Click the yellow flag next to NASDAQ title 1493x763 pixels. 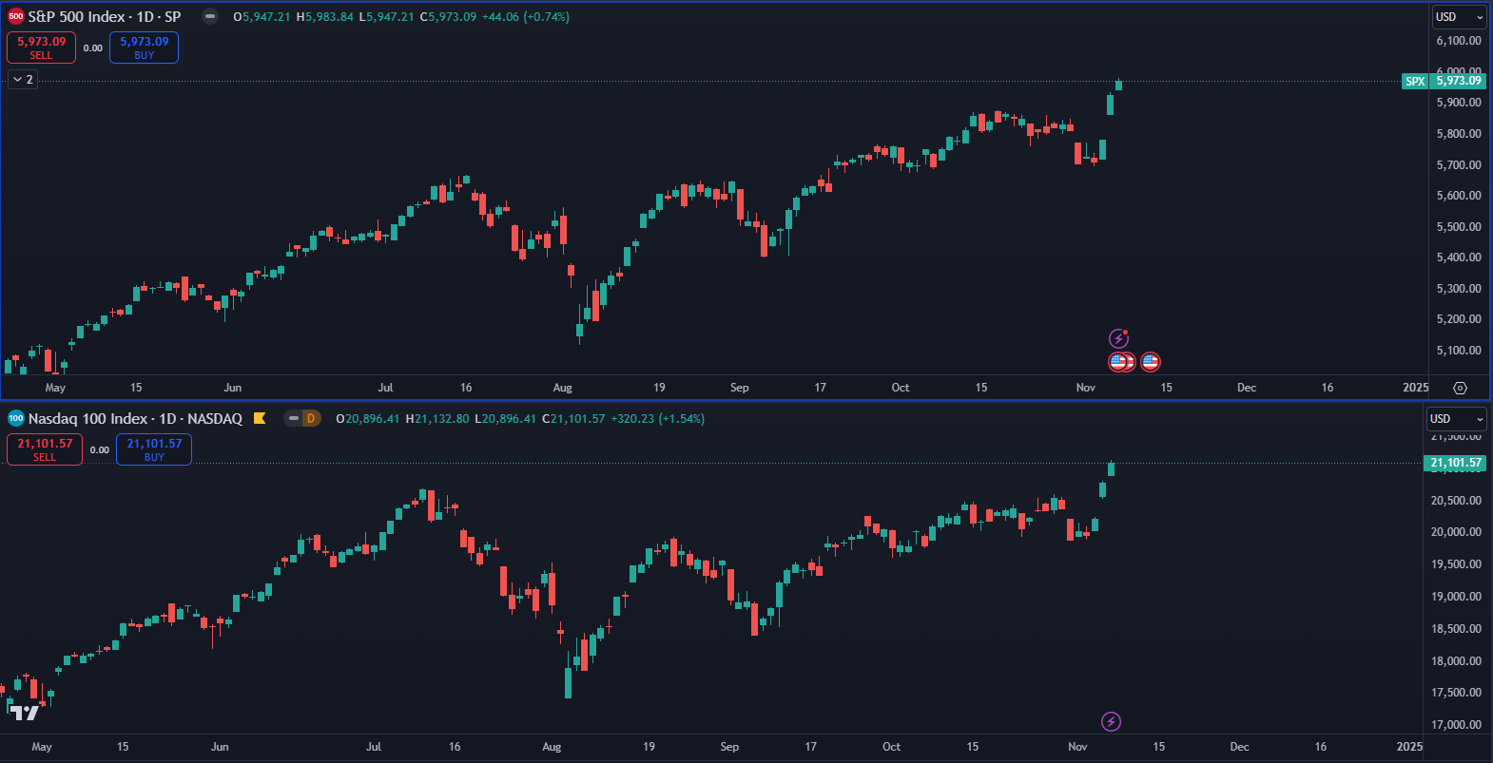260,418
